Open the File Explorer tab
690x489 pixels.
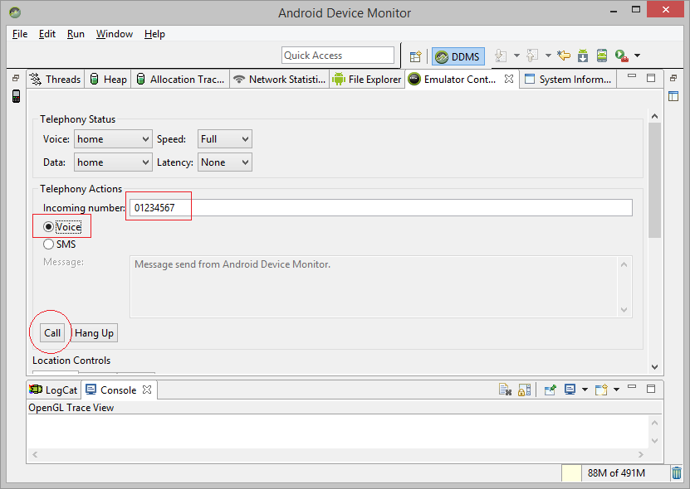pyautogui.click(x=368, y=79)
